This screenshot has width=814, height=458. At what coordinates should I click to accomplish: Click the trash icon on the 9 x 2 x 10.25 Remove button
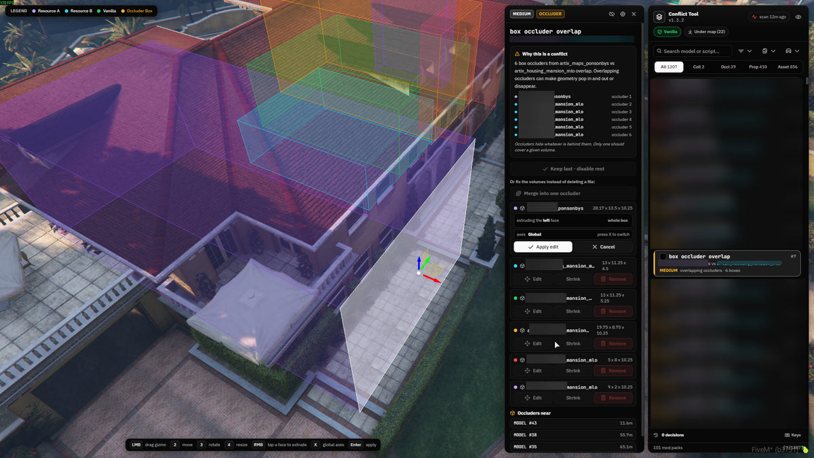[602, 398]
